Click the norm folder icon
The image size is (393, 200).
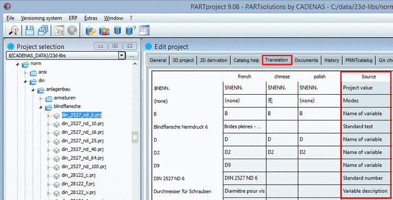[x=25, y=64]
